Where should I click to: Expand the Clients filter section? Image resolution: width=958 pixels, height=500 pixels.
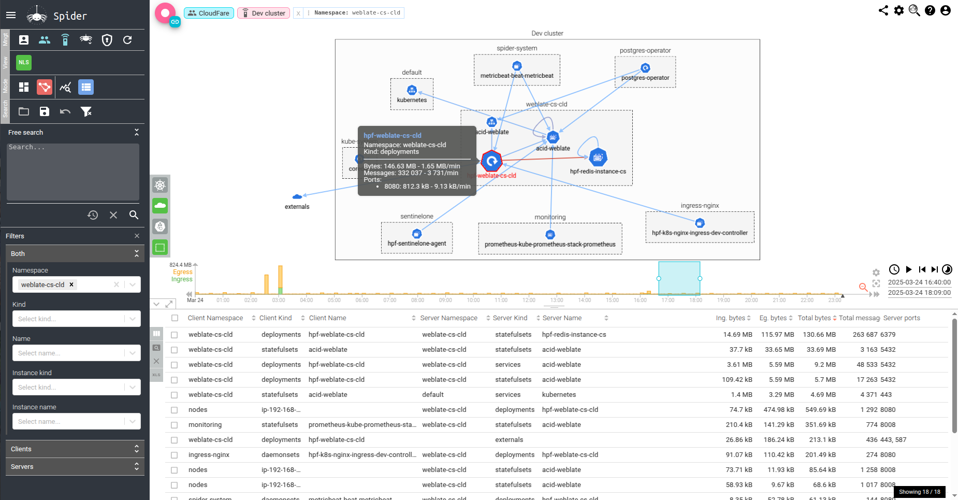coord(75,449)
